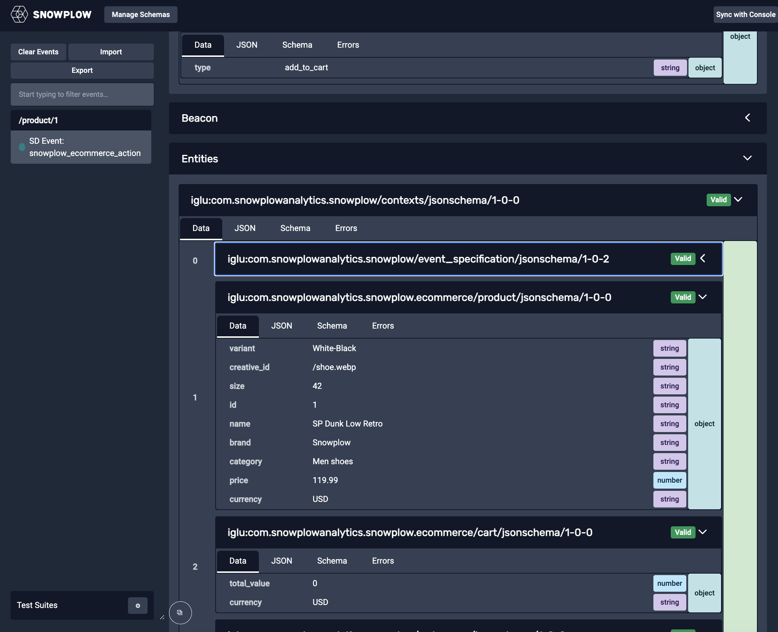Open Errors tab of contexts schema
This screenshot has height=632, width=778.
(x=346, y=228)
